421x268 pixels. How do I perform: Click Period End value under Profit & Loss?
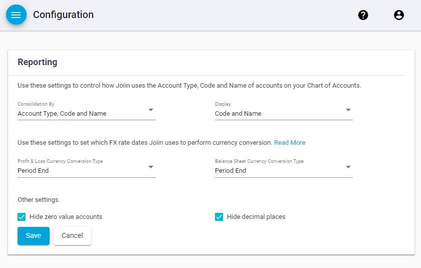point(33,171)
